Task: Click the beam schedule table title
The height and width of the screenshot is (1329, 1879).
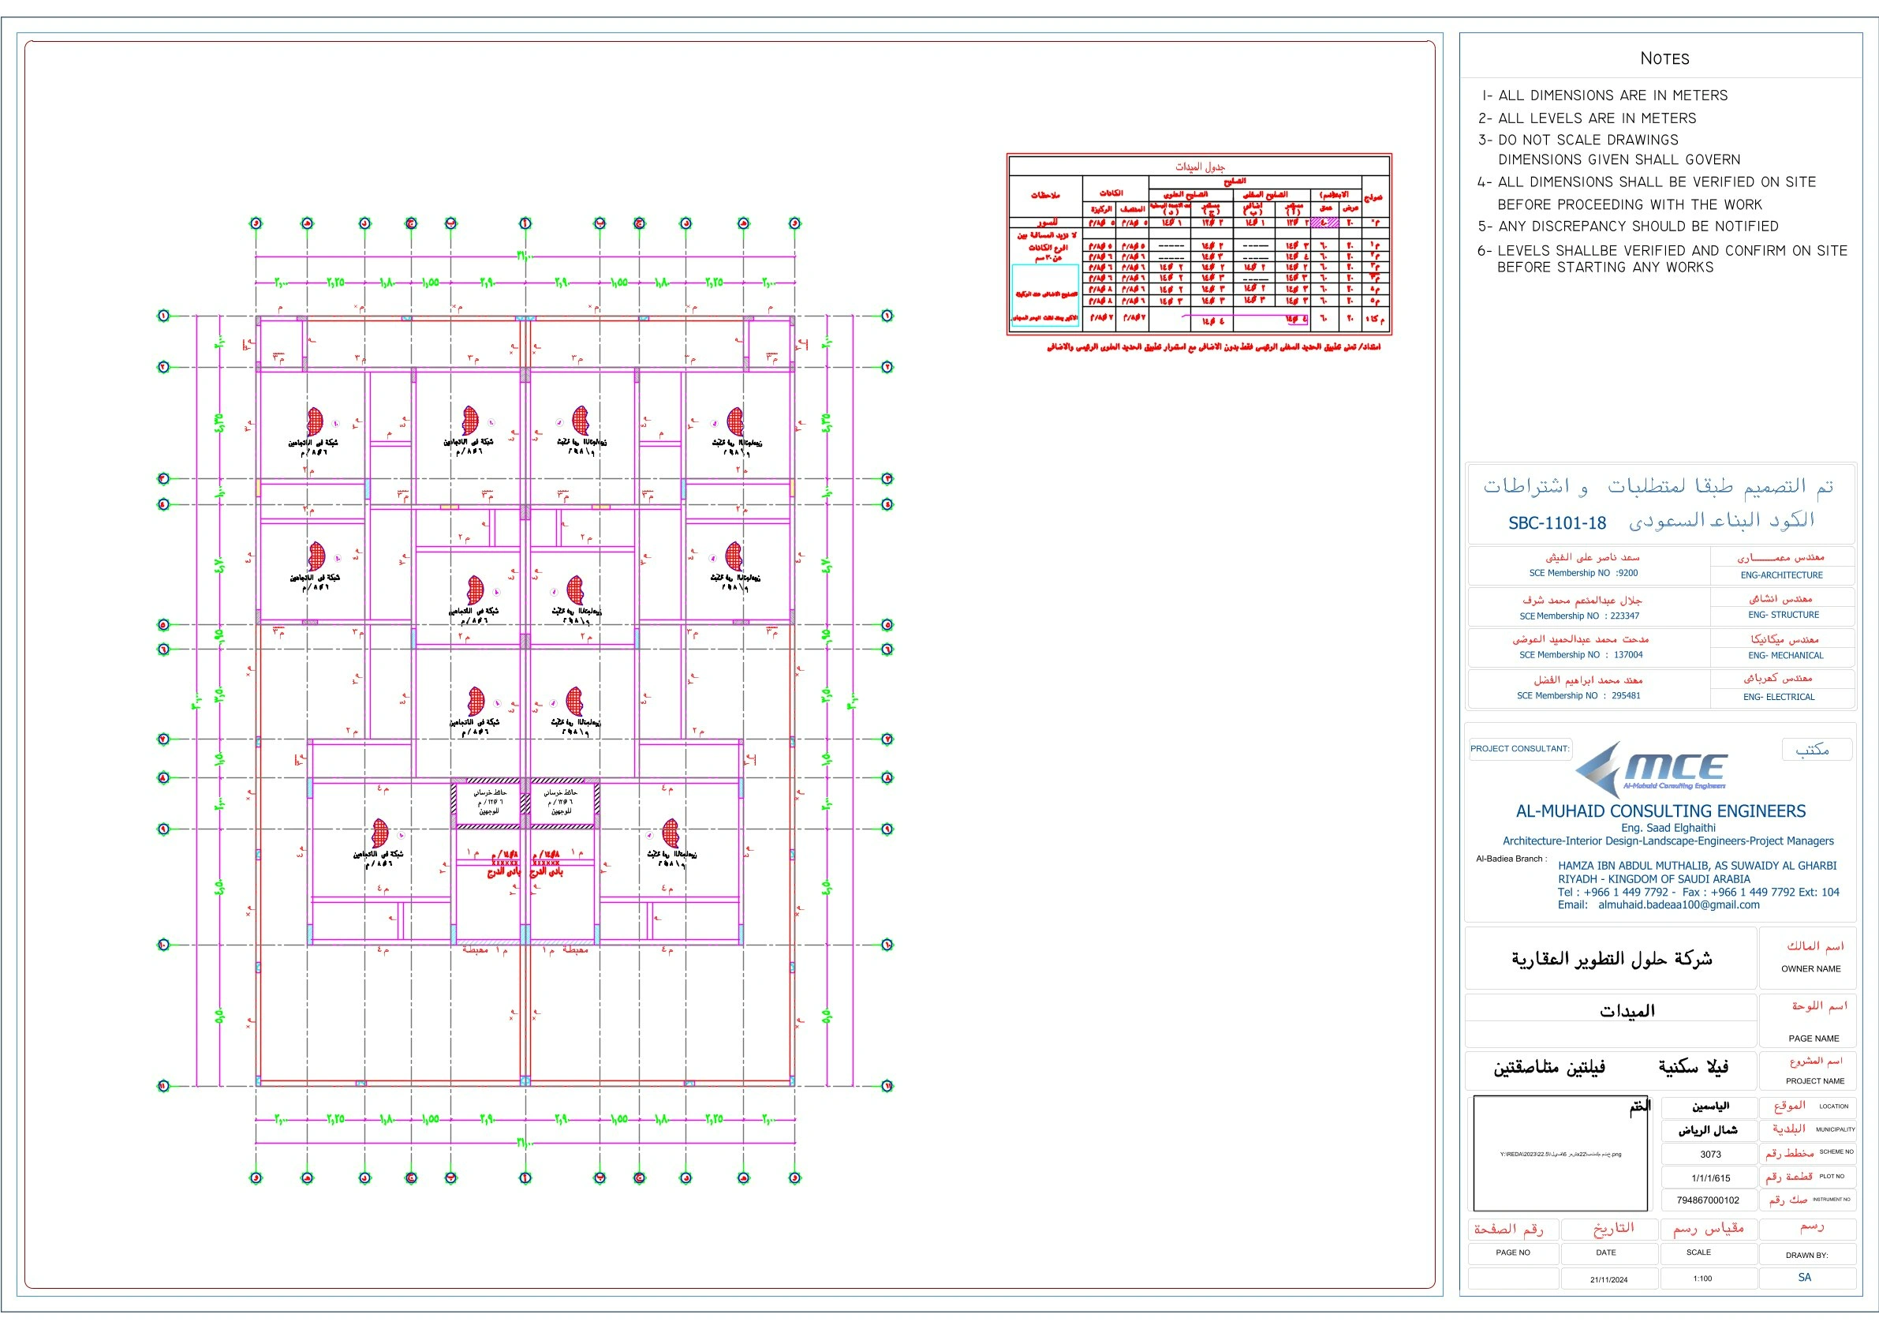Action: (1200, 167)
